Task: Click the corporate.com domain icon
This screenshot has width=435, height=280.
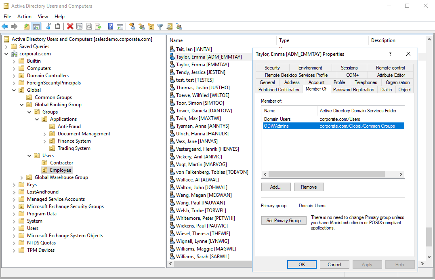Action: (x=14, y=54)
